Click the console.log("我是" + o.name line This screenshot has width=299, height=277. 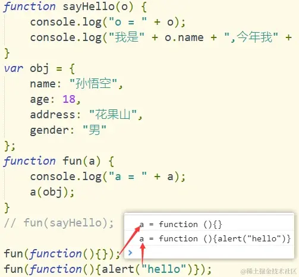point(161,37)
